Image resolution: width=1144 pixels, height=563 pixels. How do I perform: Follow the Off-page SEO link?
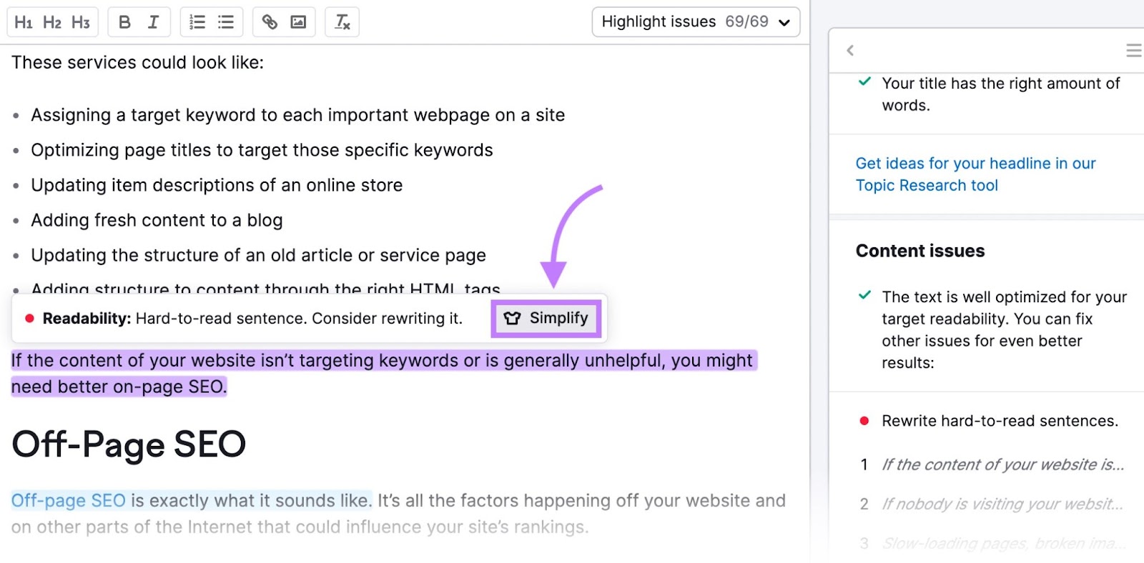click(68, 501)
